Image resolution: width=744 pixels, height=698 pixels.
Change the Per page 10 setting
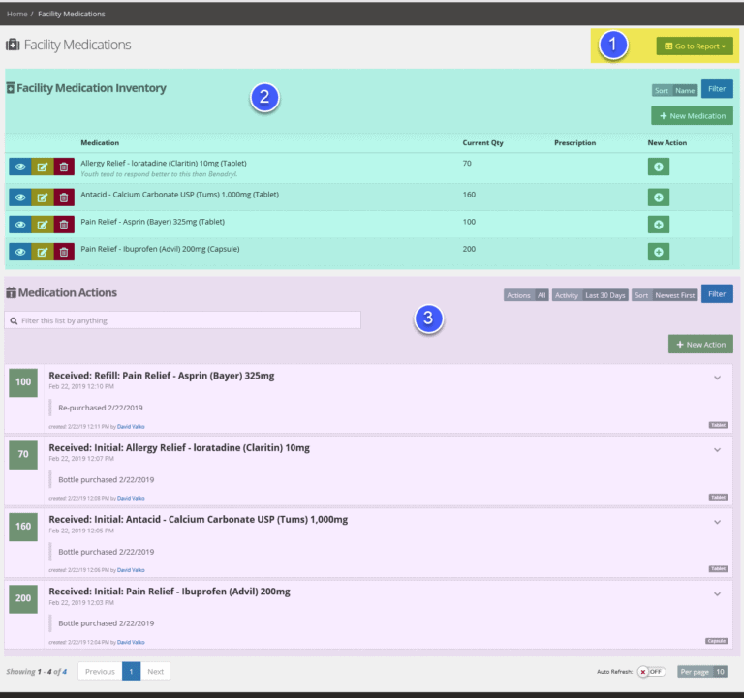(x=702, y=672)
